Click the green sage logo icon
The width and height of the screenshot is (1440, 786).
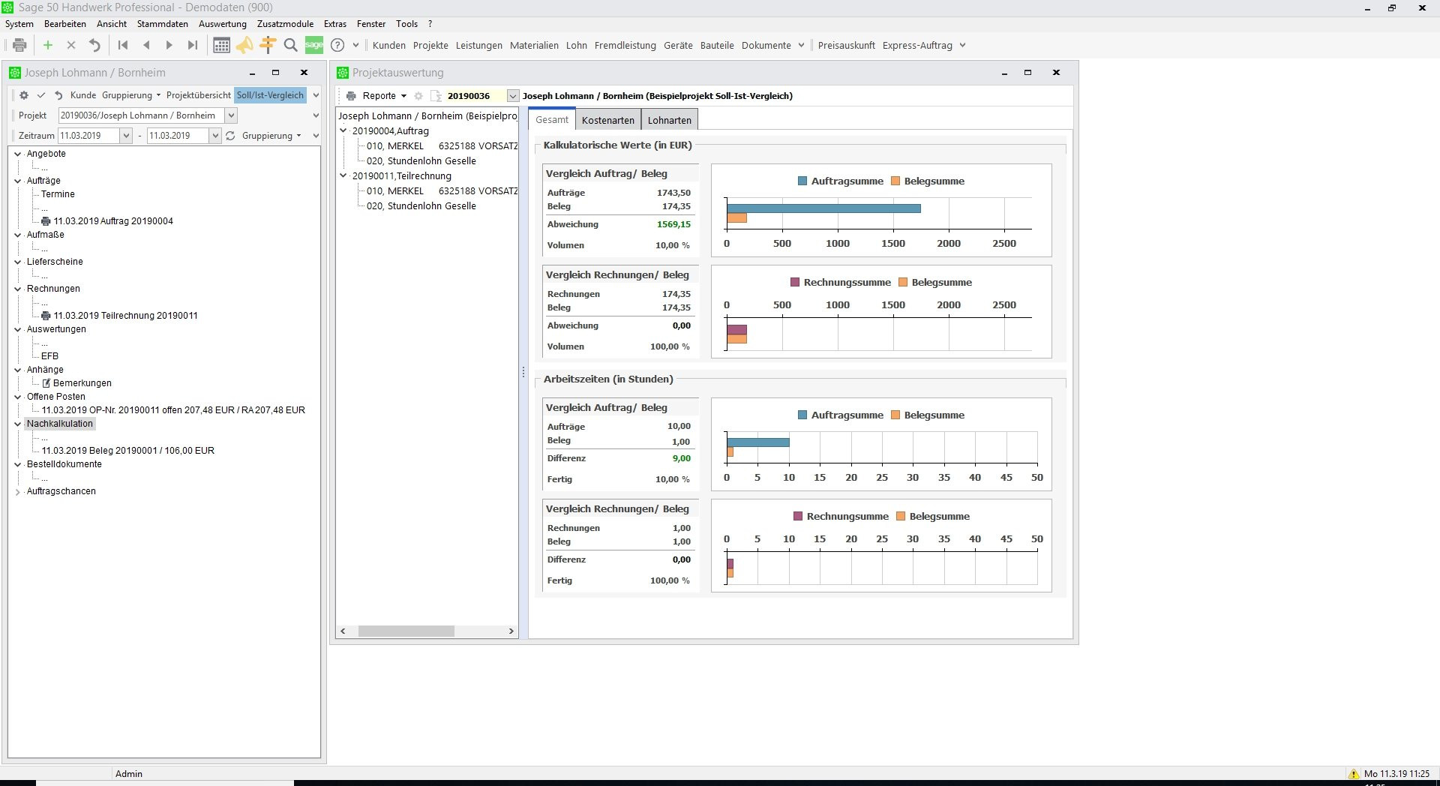click(x=314, y=45)
